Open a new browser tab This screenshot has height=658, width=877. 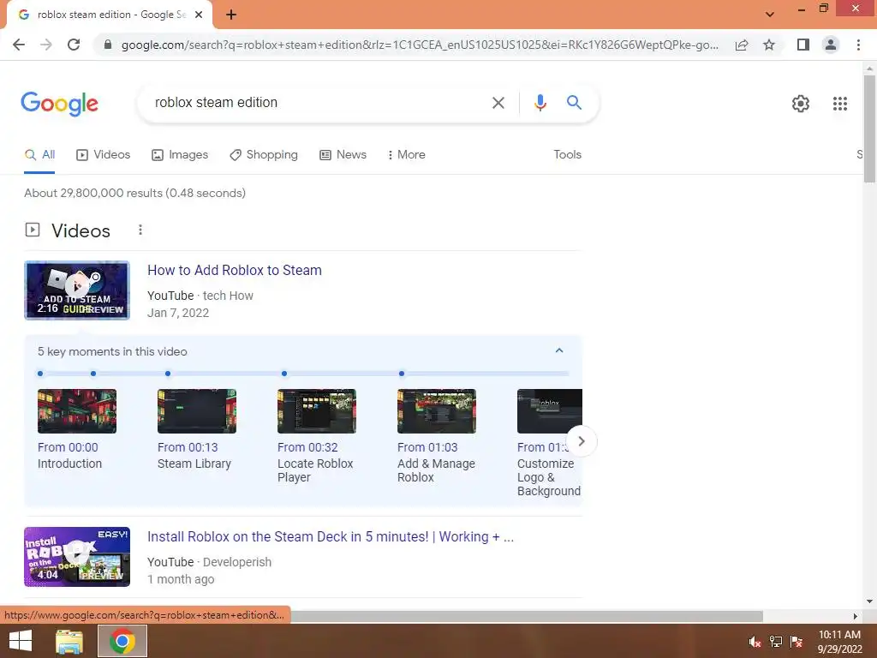[231, 15]
